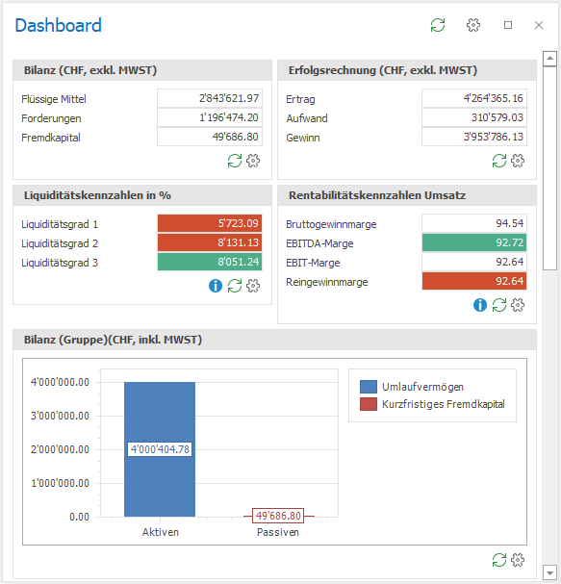
Task: Click Liquiditätsgrad 1 red value 5'723.09
Action: (210, 223)
